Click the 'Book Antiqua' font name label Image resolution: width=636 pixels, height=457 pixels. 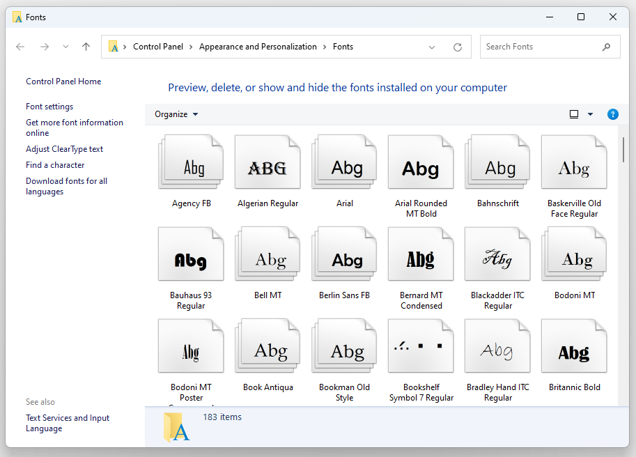coord(267,387)
